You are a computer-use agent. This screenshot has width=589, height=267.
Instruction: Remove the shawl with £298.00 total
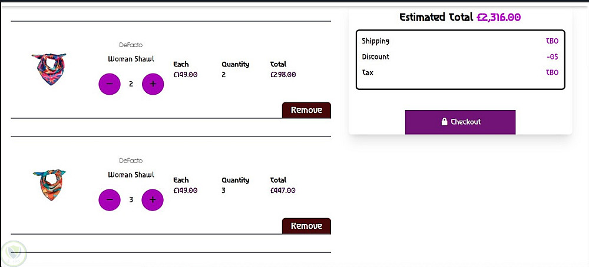click(x=306, y=110)
